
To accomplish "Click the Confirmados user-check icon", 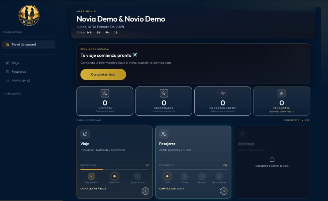I will pyautogui.click(x=164, y=93).
